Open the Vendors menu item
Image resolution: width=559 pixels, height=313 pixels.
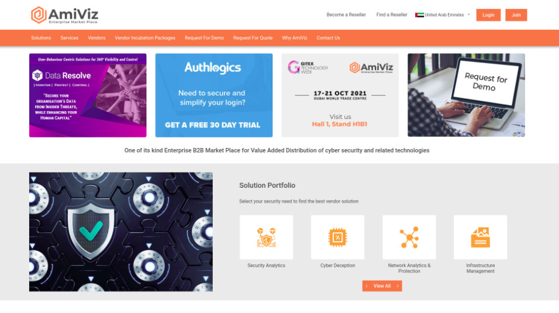point(96,38)
